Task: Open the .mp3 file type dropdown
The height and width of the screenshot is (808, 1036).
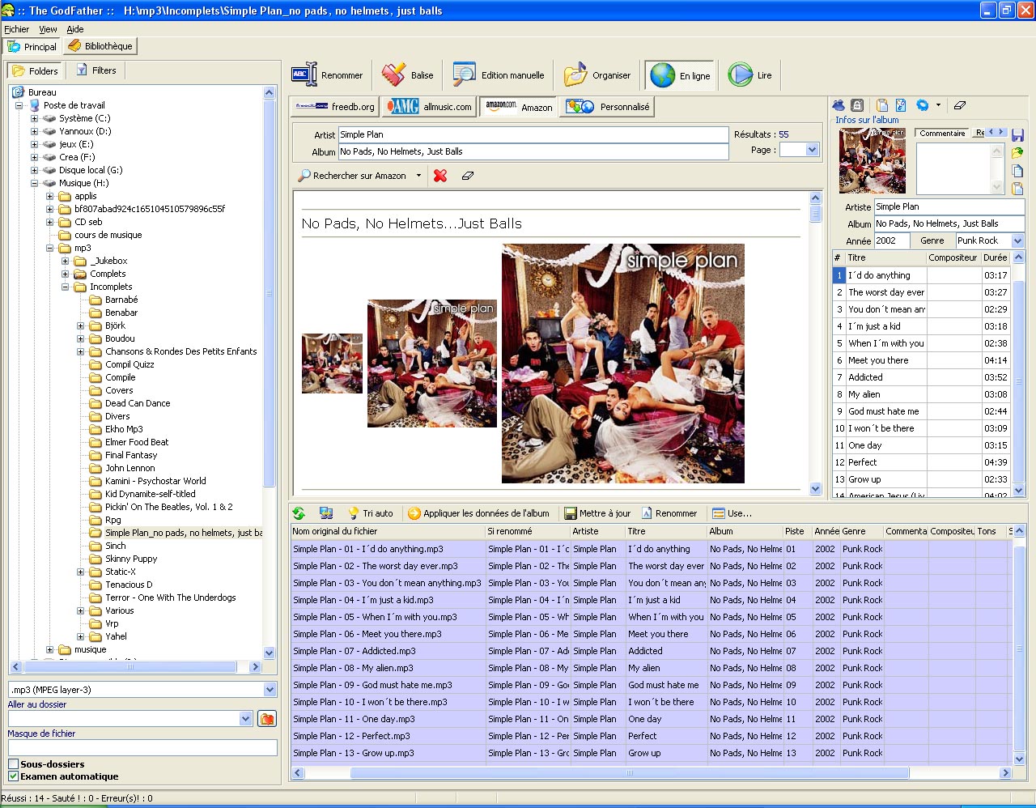Action: 270,690
